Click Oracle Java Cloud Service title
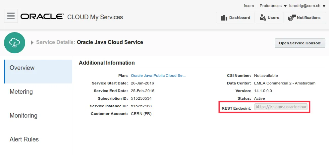The image size is (329, 158). pos(110,42)
